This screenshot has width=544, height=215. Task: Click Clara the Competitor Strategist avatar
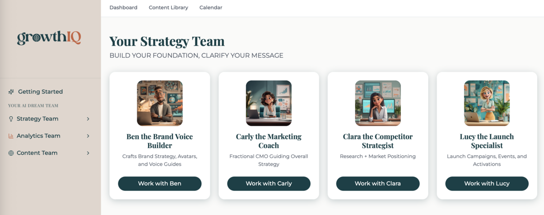pos(378,103)
